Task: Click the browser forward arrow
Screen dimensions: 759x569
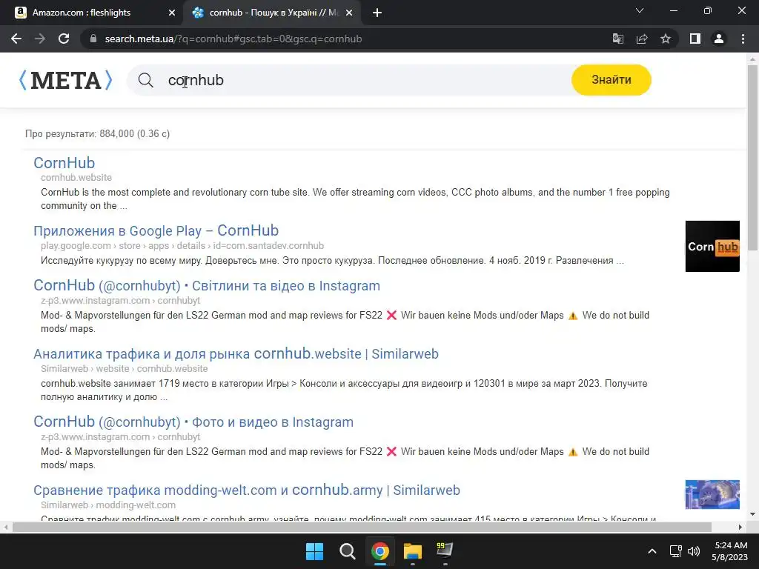Action: pyautogui.click(x=40, y=39)
